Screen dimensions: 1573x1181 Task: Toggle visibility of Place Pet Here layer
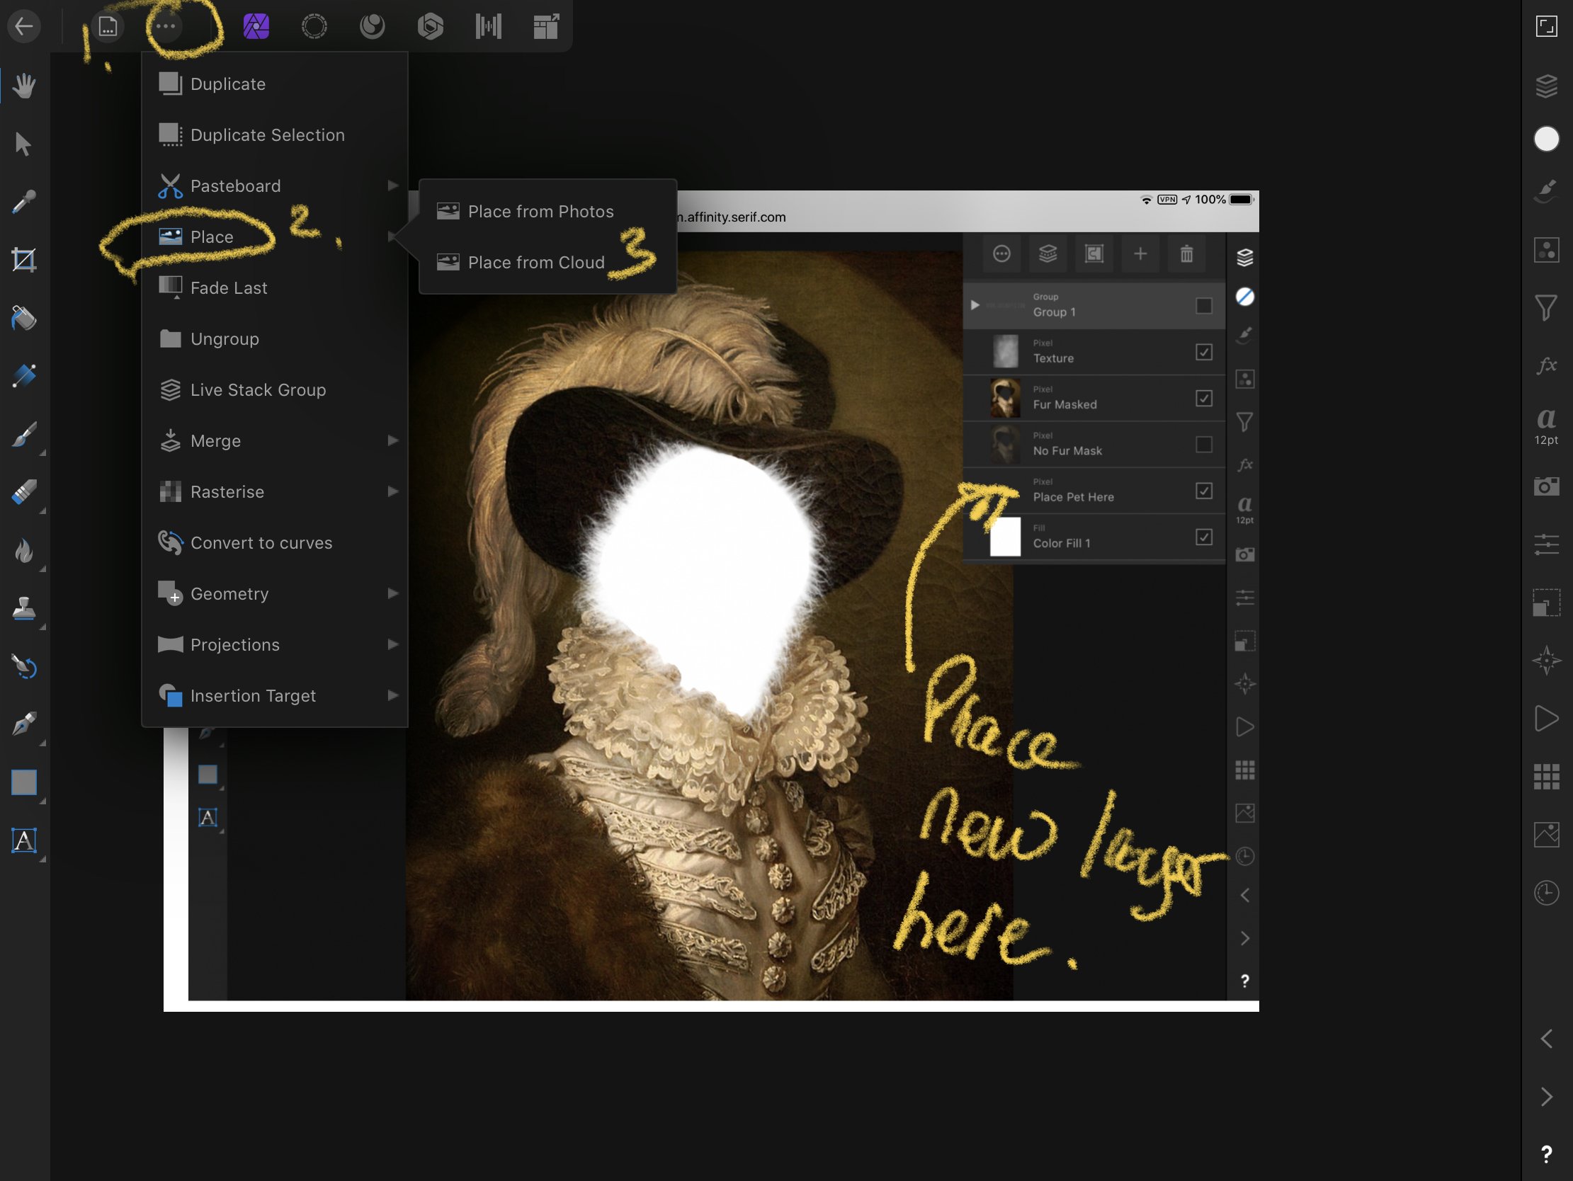point(1203,491)
